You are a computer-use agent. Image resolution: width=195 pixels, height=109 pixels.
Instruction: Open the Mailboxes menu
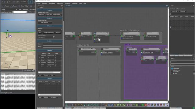point(74,3)
